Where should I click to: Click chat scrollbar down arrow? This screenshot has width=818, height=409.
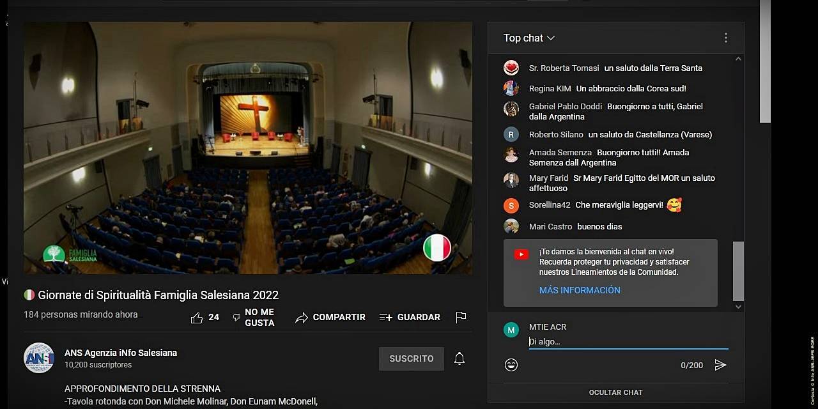click(738, 306)
